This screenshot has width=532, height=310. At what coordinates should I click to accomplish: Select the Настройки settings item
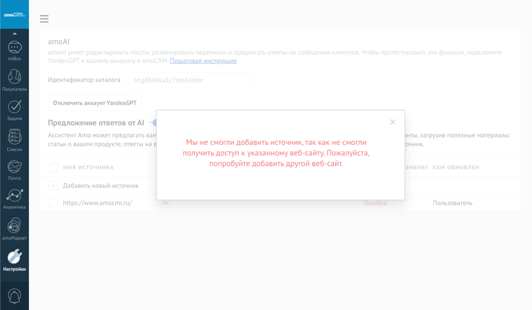pyautogui.click(x=15, y=259)
